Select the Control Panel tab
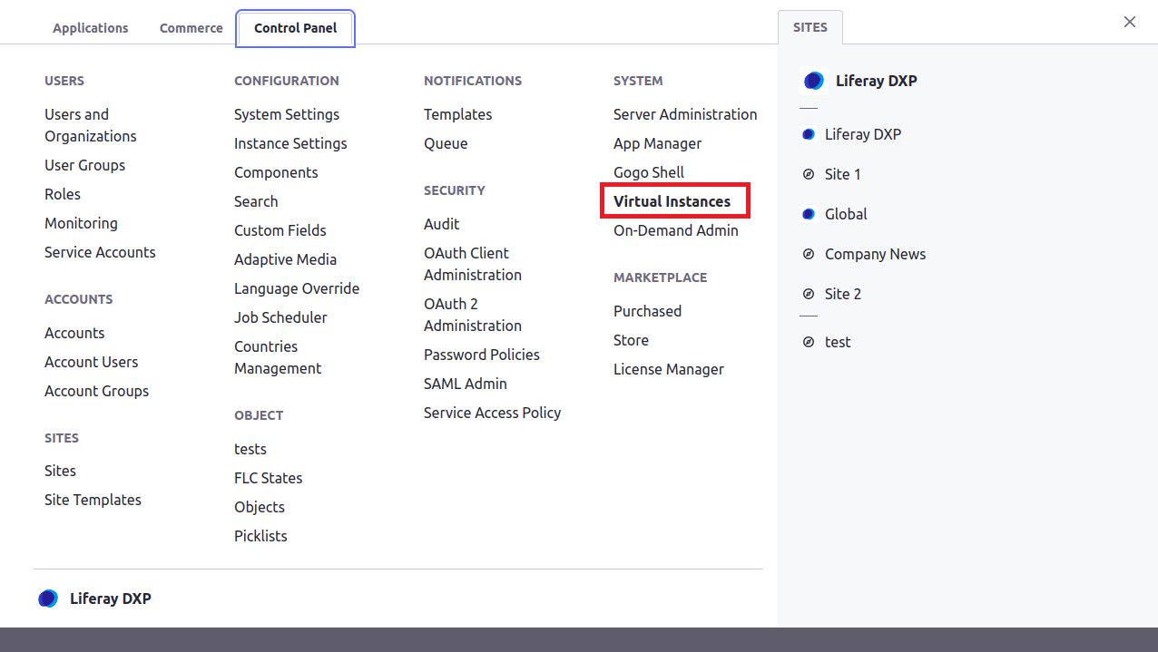This screenshot has width=1158, height=652. (296, 28)
